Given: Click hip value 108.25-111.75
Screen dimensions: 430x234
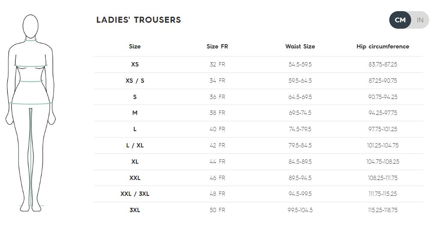Looking at the screenshot, I should click(383, 178).
